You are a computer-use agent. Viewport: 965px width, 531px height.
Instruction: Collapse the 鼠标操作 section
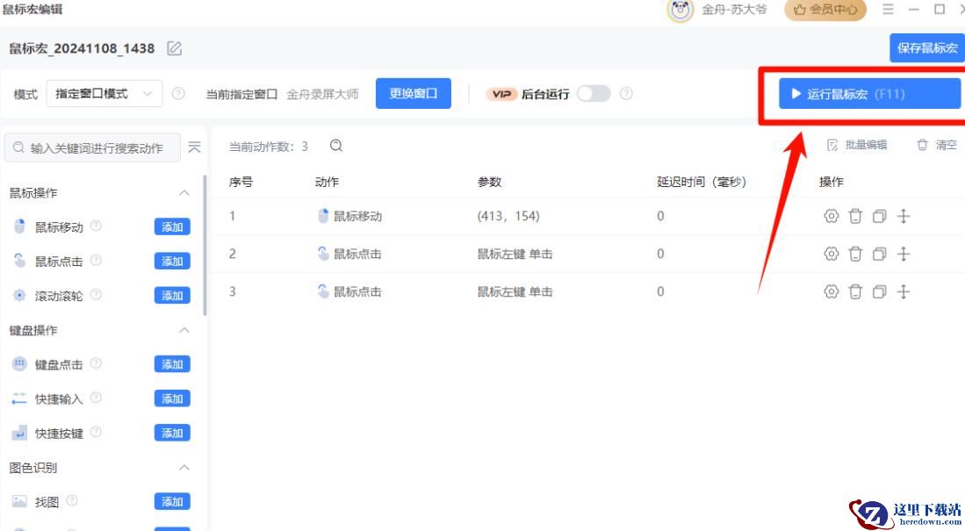tap(184, 192)
